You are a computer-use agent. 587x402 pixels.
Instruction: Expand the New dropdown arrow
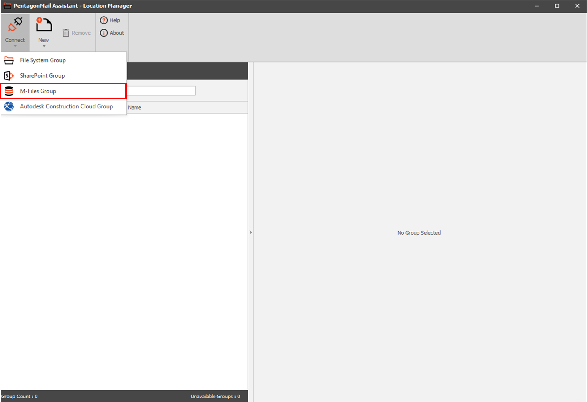point(44,46)
